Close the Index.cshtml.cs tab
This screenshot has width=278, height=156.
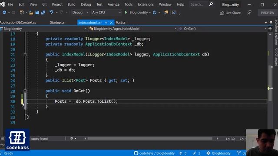pos(111,23)
